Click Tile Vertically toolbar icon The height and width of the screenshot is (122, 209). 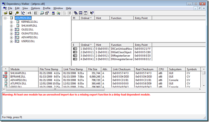point(86,13)
